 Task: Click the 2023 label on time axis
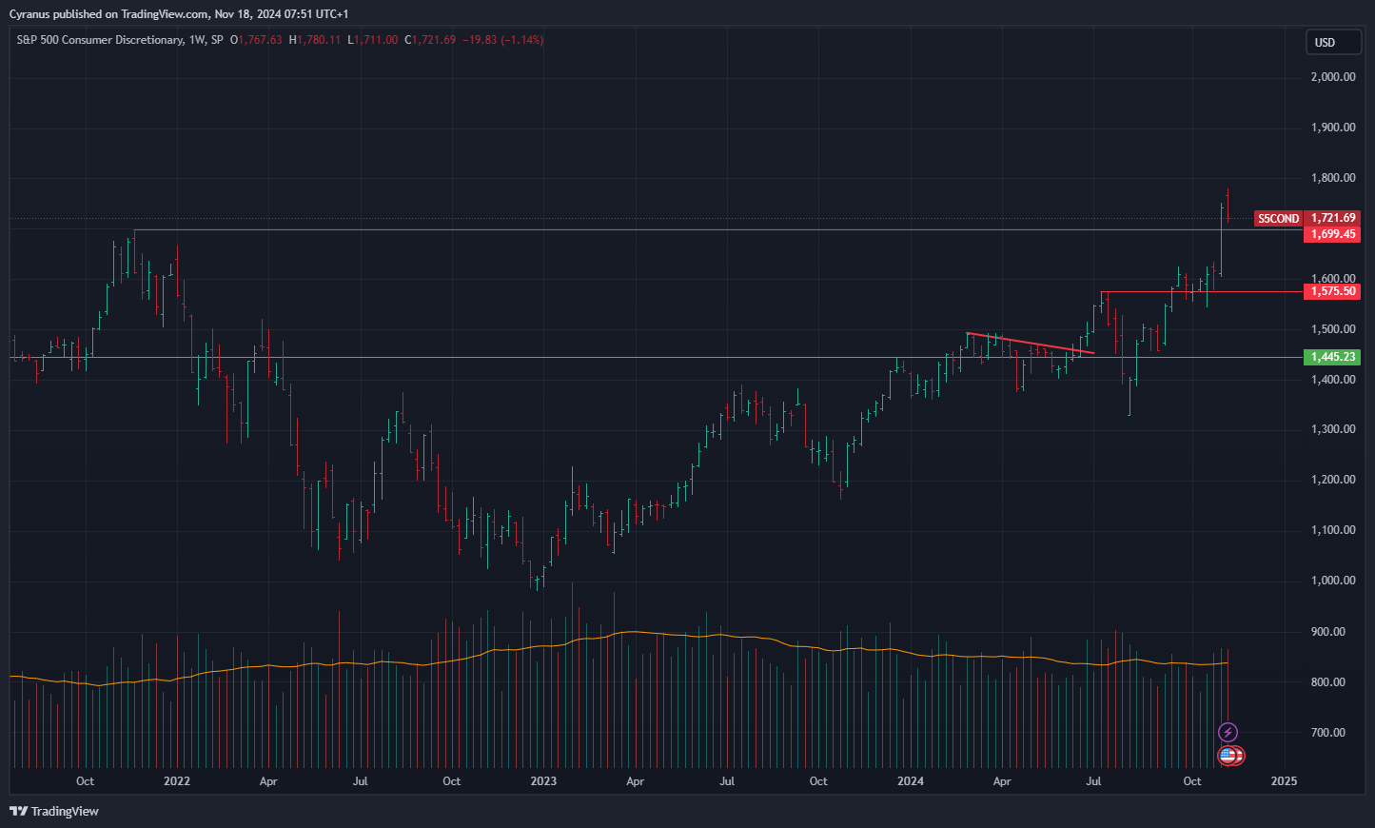[x=543, y=781]
